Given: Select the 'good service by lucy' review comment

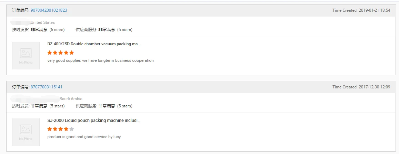Looking at the screenshot, I should click(84, 137).
